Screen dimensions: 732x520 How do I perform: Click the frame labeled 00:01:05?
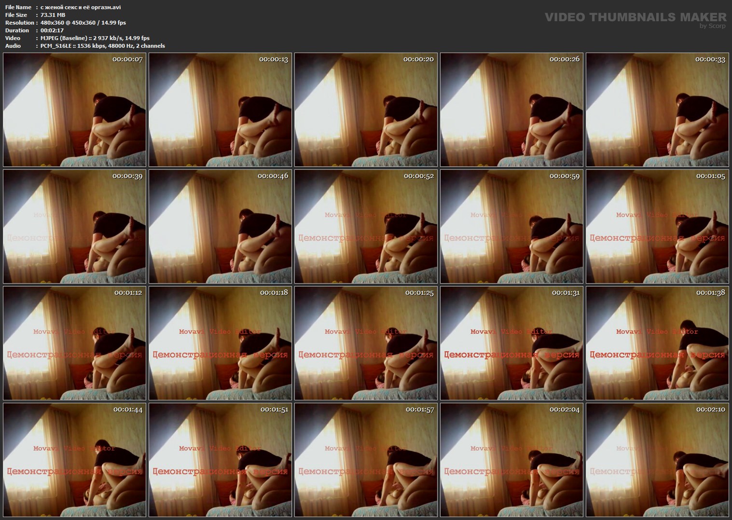tap(657, 226)
